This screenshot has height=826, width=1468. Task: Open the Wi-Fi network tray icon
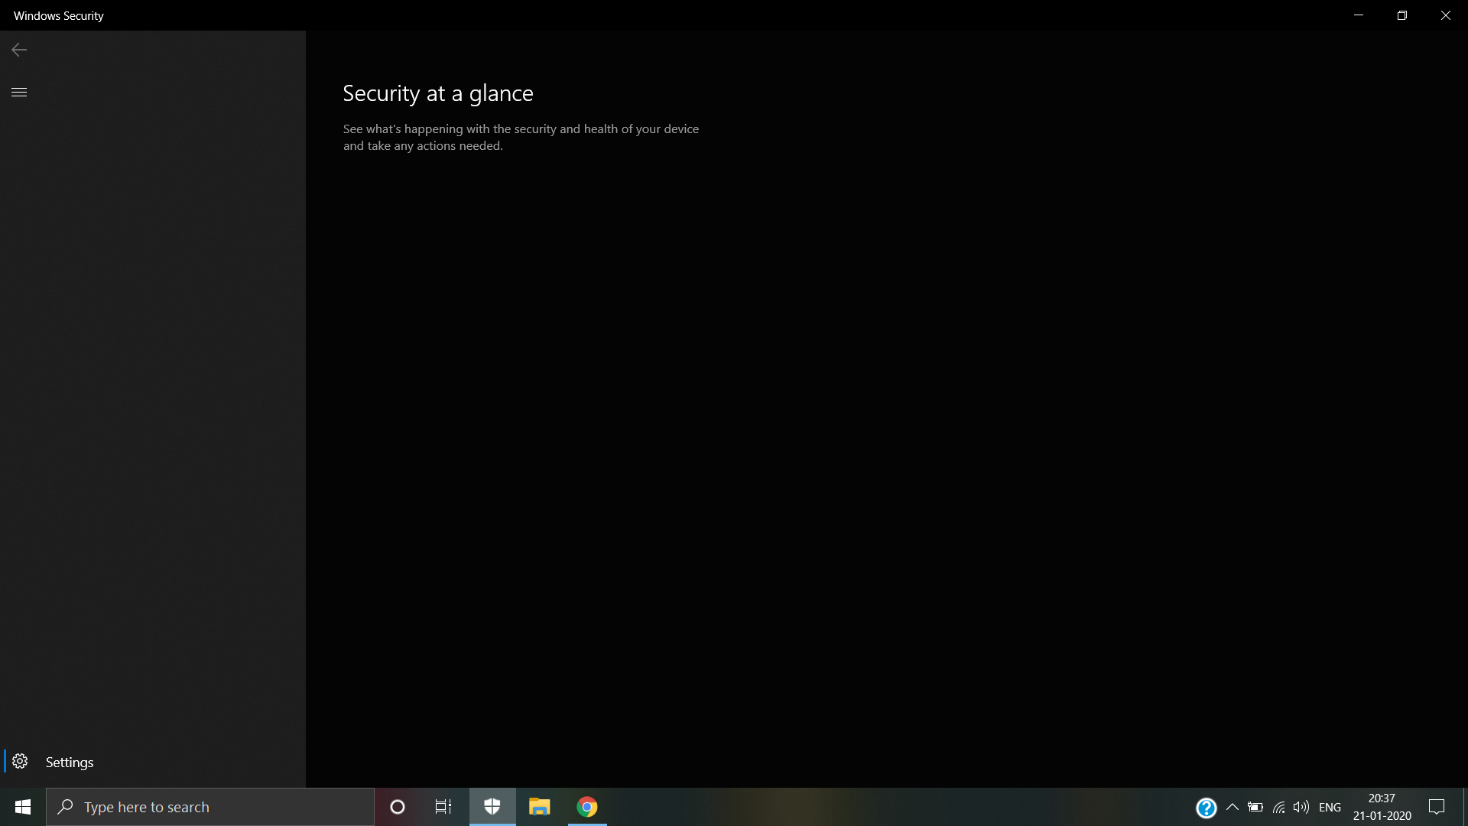[1278, 807]
